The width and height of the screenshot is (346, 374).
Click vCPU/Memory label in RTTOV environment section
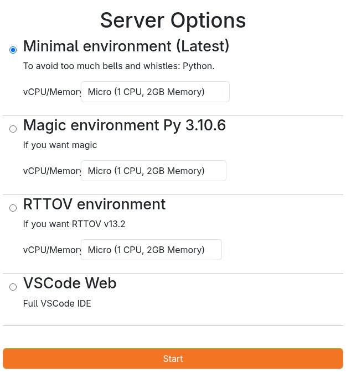[52, 250]
